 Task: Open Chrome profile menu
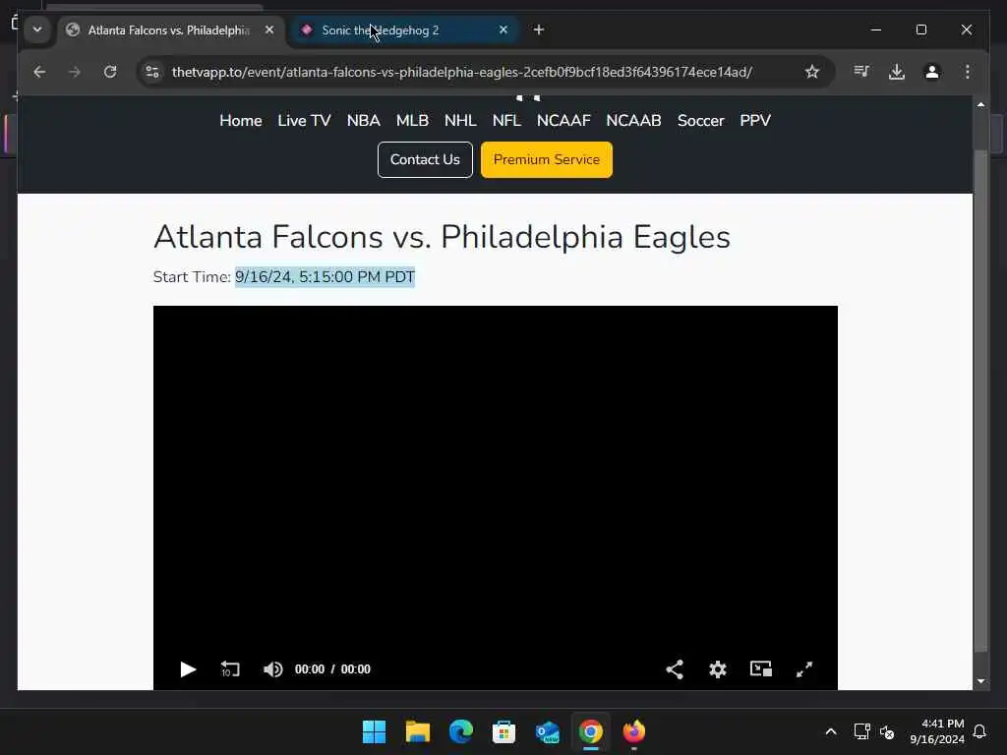(932, 72)
